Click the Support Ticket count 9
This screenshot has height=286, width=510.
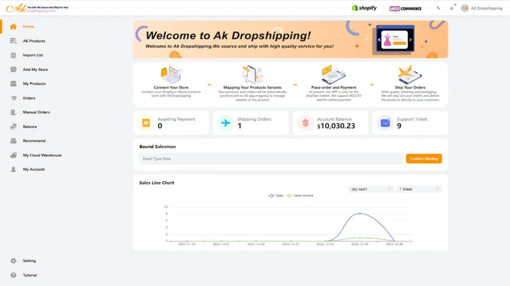pyautogui.click(x=399, y=126)
